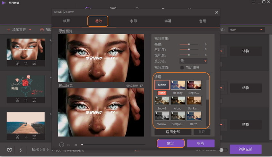Open effects icon under rose video thumbnail
This screenshot has height=157, width=272.
[x=34, y=100]
